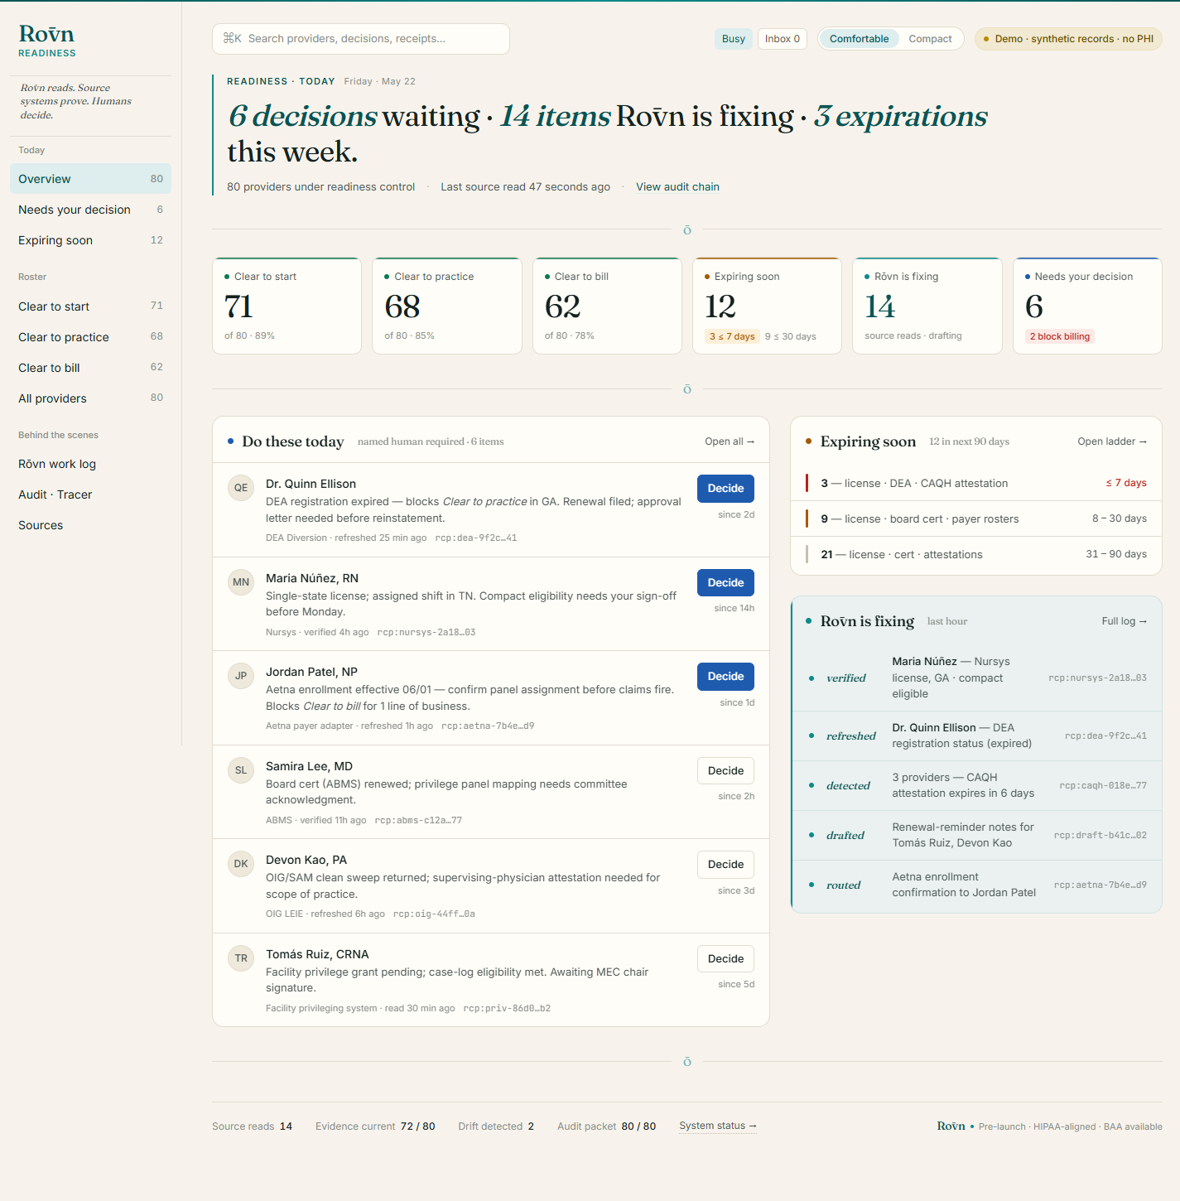Open Needs your decision in sidebar

[x=90, y=210]
